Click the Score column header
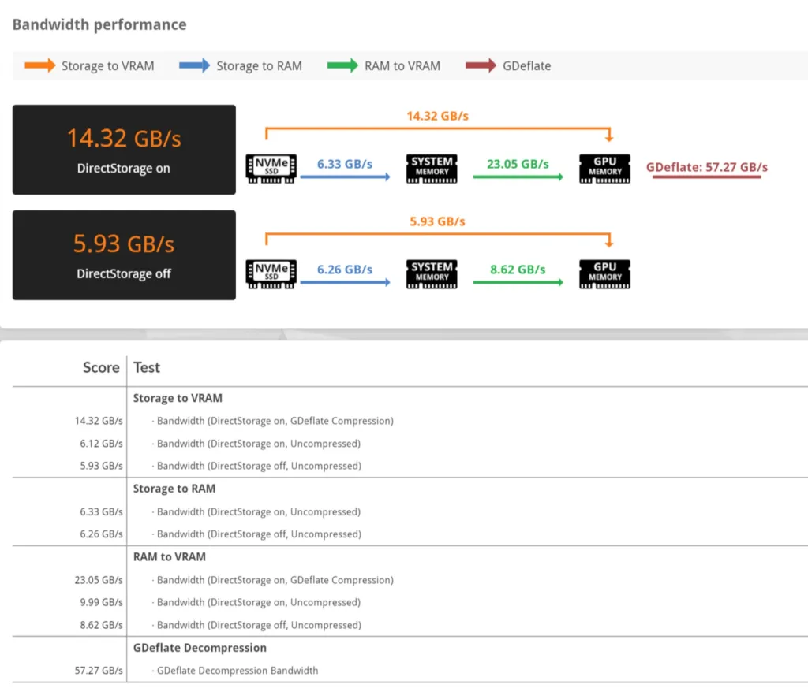Viewport: 808px width, 688px height. (101, 367)
